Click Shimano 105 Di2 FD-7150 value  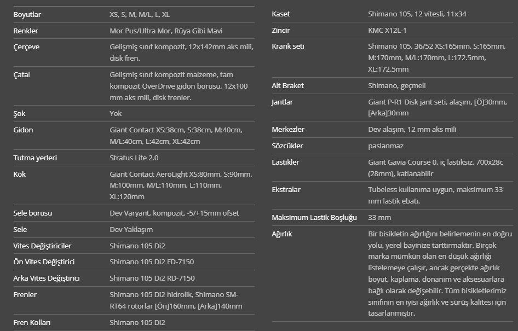(152, 262)
